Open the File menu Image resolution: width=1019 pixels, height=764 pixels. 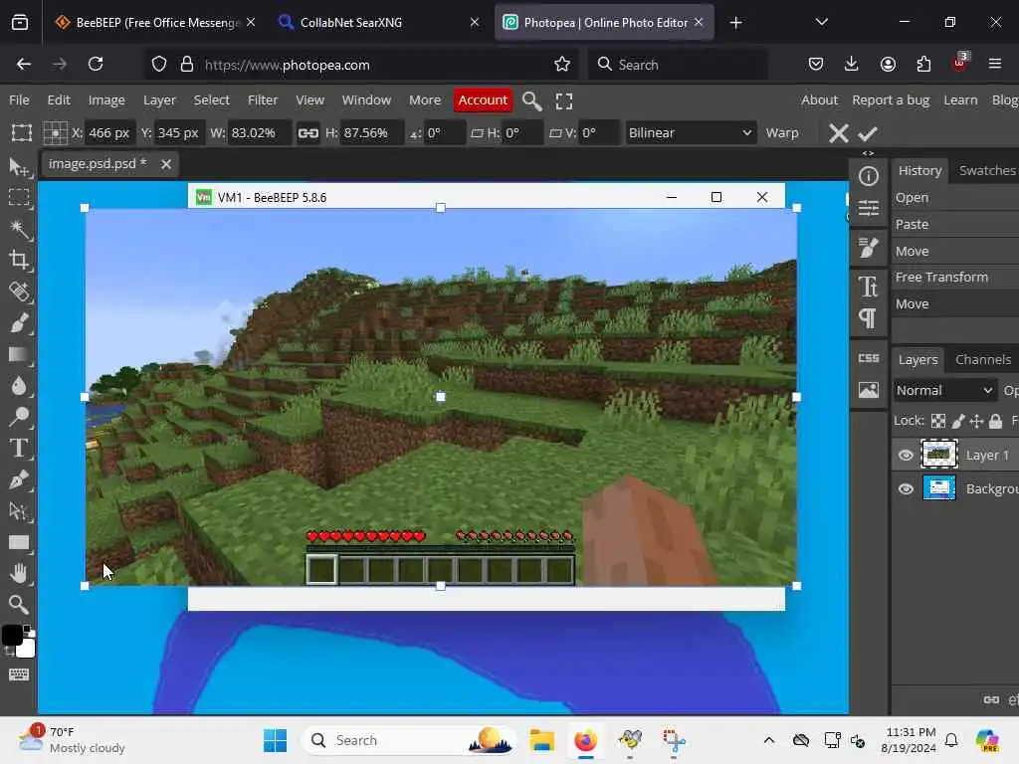pyautogui.click(x=19, y=100)
